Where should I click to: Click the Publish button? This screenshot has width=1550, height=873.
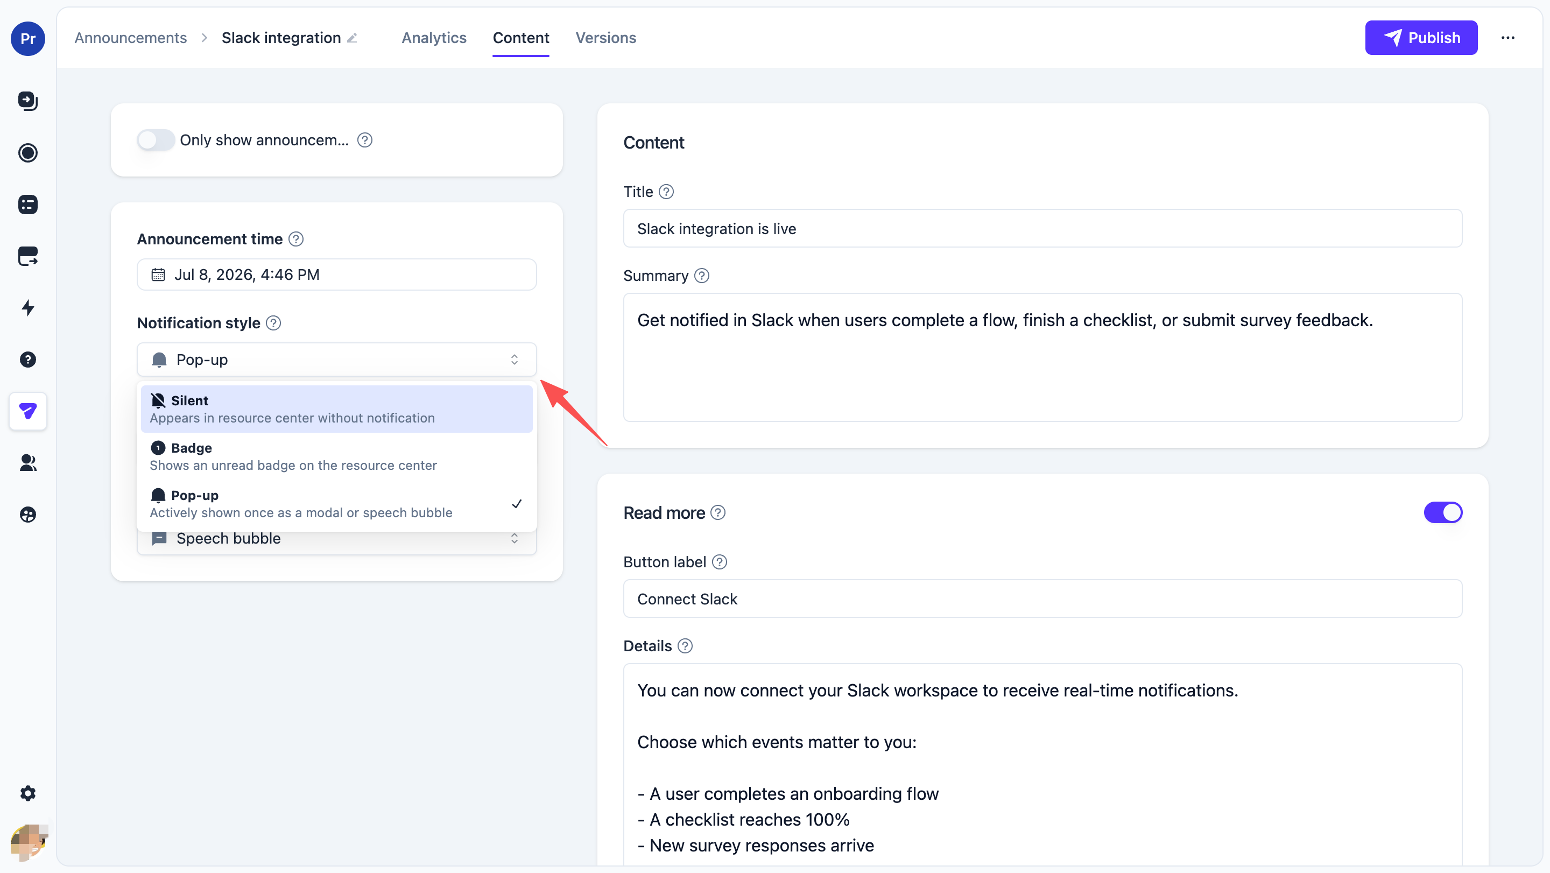pos(1421,38)
